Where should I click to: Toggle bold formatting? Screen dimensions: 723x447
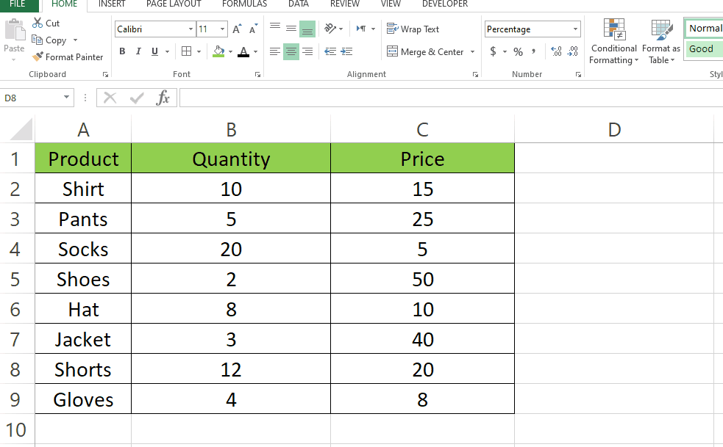click(x=122, y=51)
